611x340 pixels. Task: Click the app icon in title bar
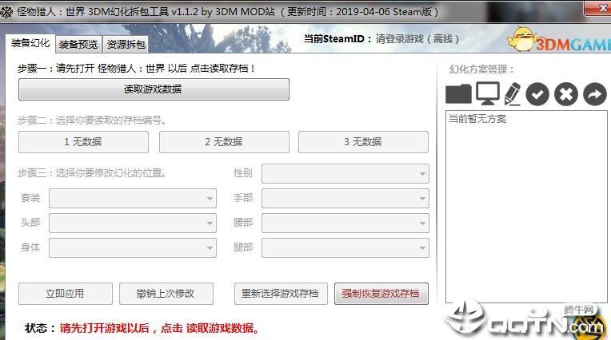pos(6,12)
